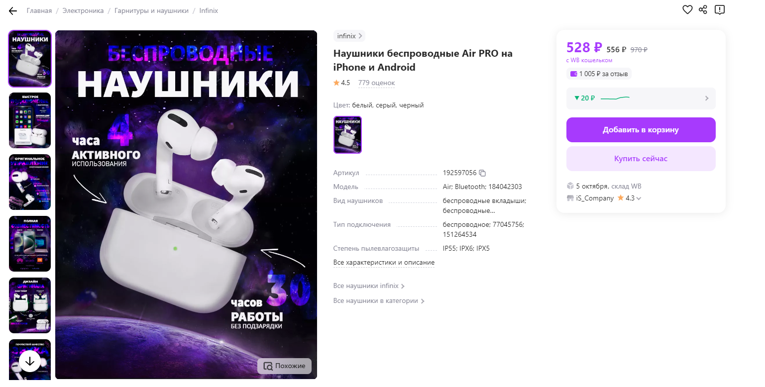The width and height of the screenshot is (765, 387).
Task: Open the Электроника breadcrumb
Action: point(83,11)
